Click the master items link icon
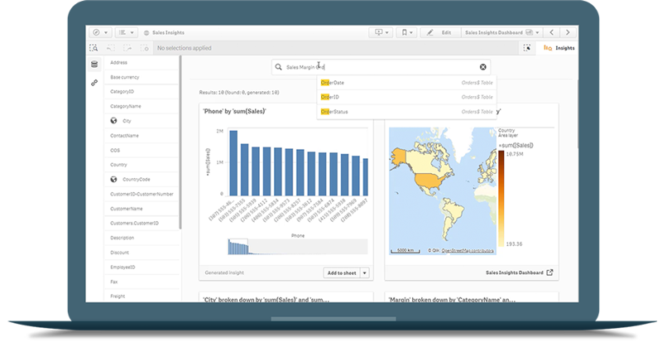The height and width of the screenshot is (347, 662). pos(94,83)
